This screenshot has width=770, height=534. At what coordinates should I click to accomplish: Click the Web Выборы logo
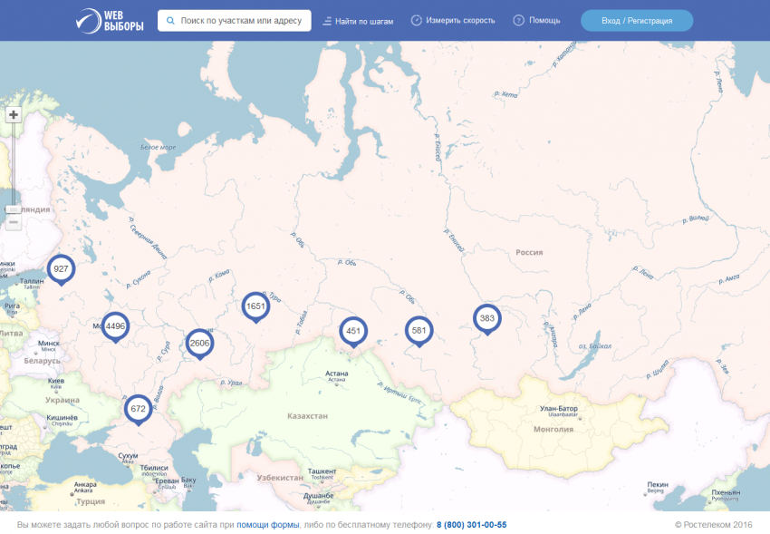coord(109,19)
